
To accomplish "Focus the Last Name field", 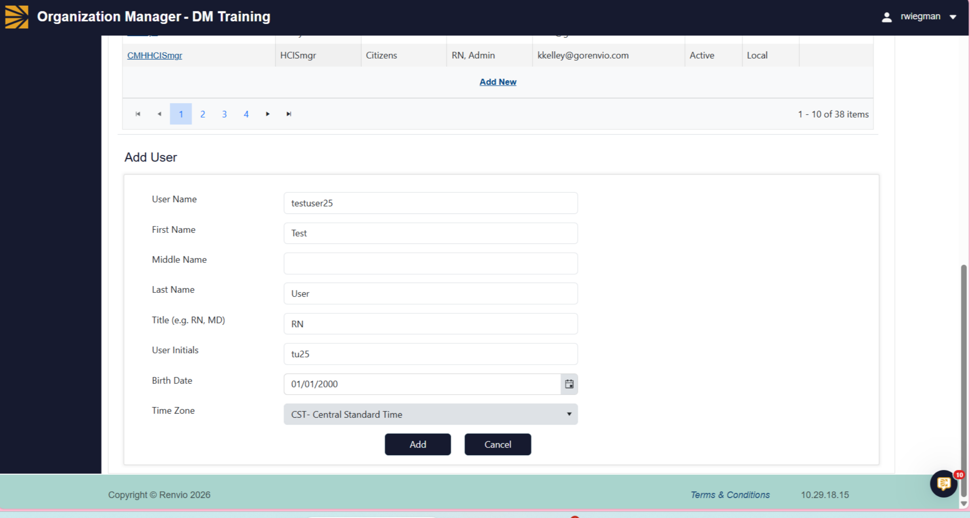I will tap(431, 294).
